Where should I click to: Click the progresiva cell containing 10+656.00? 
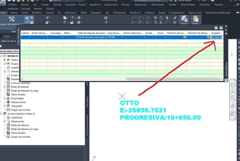click(x=216, y=37)
